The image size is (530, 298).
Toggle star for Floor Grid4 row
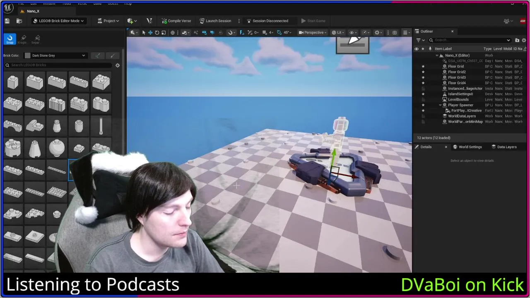(x=423, y=83)
